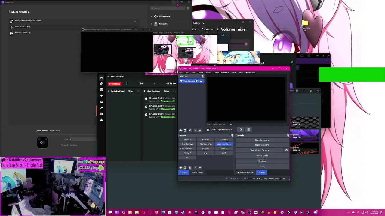385x216 pixels.
Task: Open the Scene Collection menu in OBS
Action: (221, 73)
